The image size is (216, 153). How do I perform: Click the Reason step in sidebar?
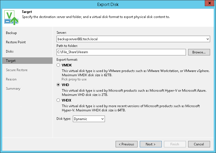click(11, 79)
